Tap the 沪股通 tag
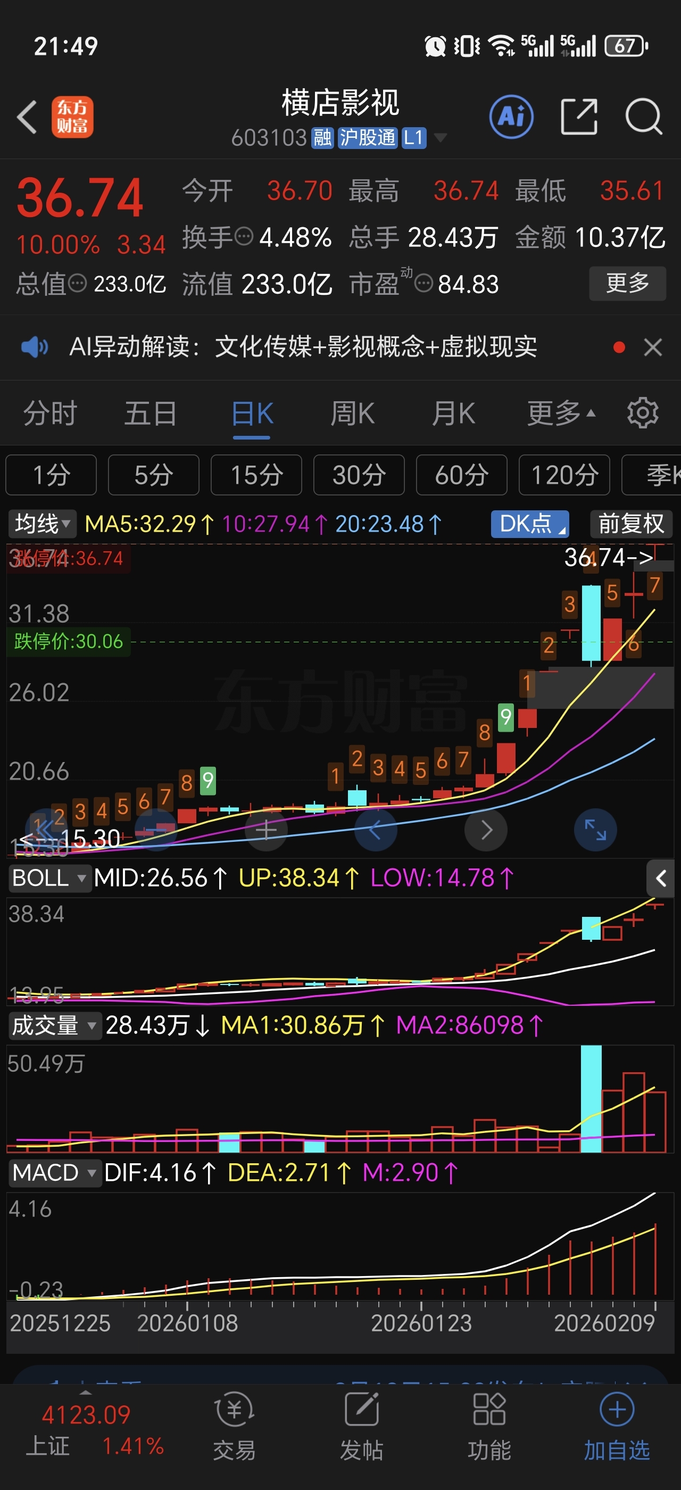681x1490 pixels. coord(367,138)
